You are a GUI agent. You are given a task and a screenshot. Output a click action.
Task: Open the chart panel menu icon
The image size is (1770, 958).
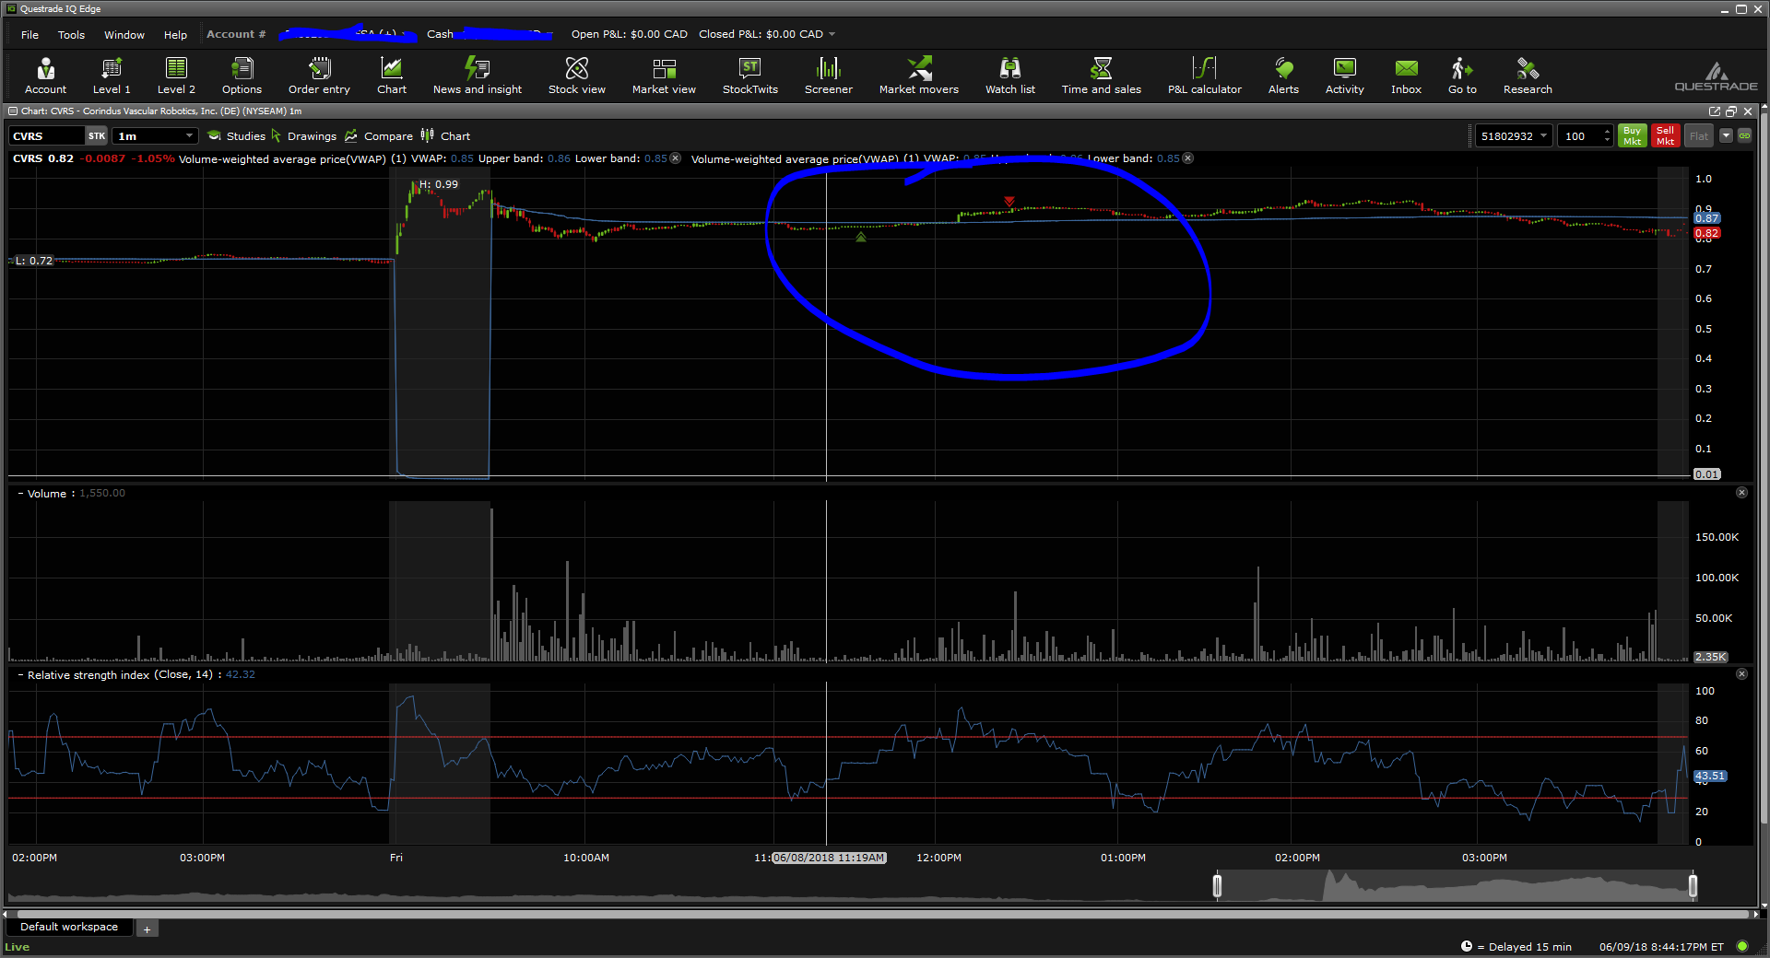[x=13, y=111]
